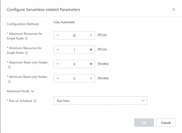Click help icon under Maximum Read-only Nodes
The height and width of the screenshot is (133, 182).
coord(9,67)
